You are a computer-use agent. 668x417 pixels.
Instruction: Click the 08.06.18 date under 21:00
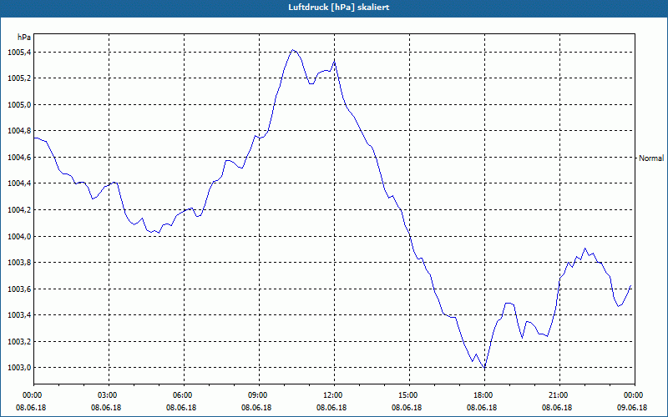click(557, 407)
